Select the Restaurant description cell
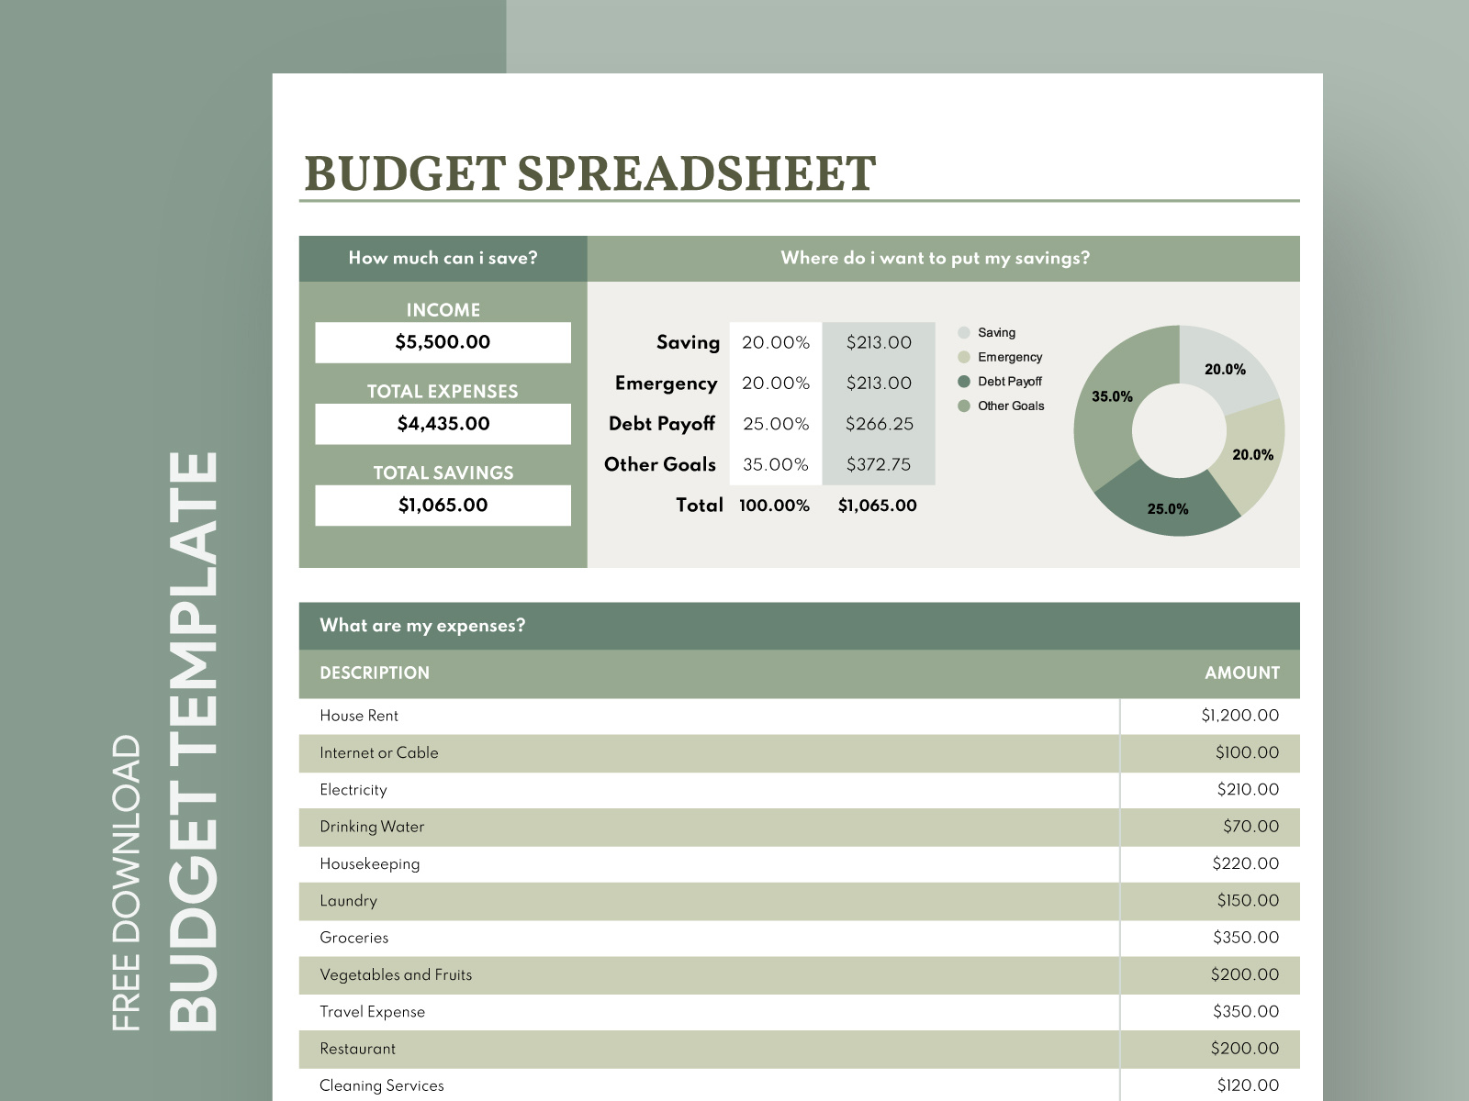Image resolution: width=1469 pixels, height=1101 pixels. pyautogui.click(x=709, y=1049)
